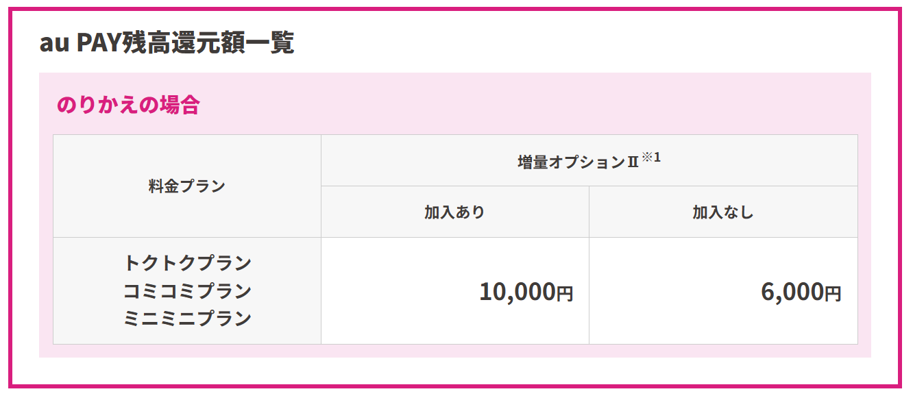Click the 10,000 amount figure
The image size is (913, 398).
coord(517,292)
